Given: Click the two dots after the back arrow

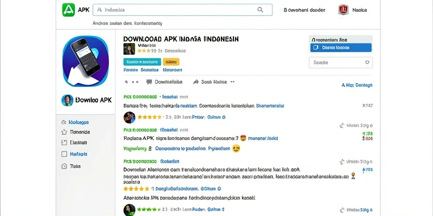Looking at the screenshot, I should (x=135, y=82).
